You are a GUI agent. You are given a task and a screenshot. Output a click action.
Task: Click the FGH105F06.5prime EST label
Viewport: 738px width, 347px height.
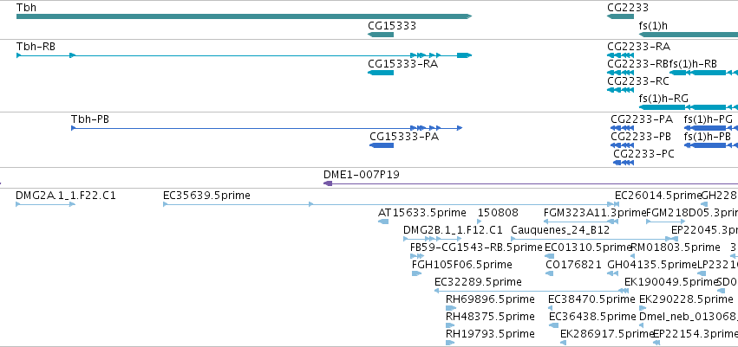pos(461,265)
